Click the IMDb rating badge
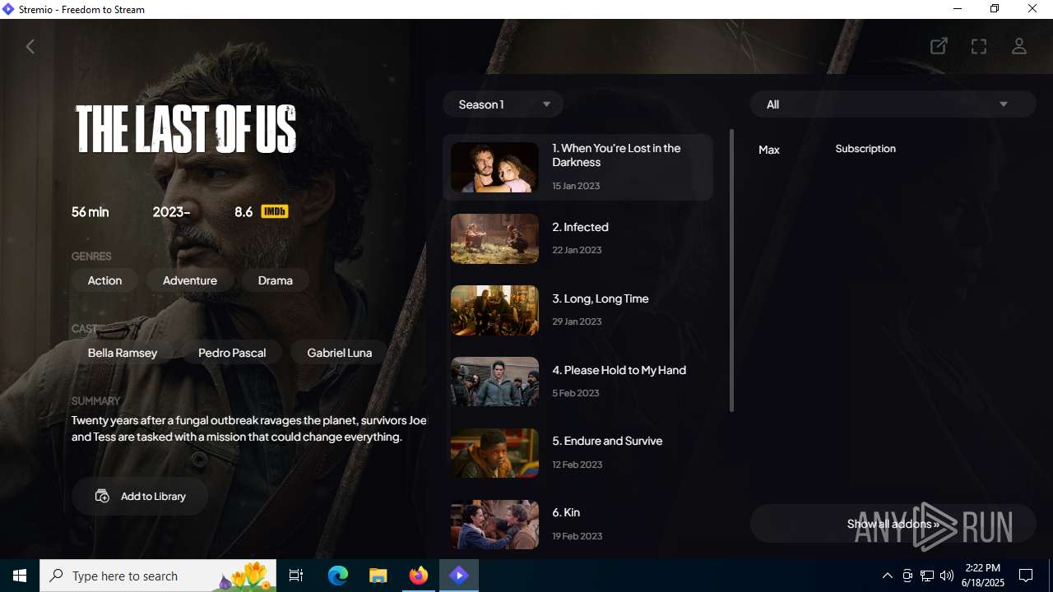This screenshot has width=1053, height=592. [275, 211]
